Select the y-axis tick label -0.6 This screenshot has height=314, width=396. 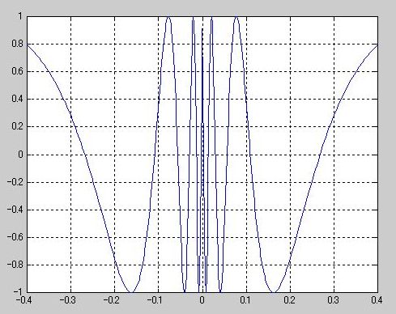(x=15, y=237)
